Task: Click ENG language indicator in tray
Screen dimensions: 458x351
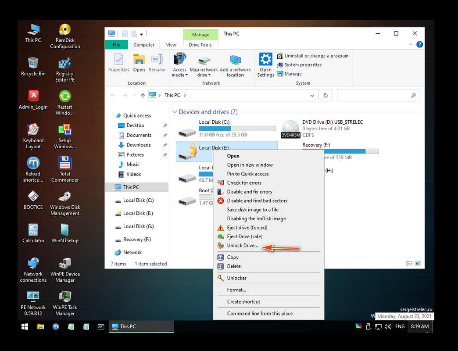Action: pos(400,326)
